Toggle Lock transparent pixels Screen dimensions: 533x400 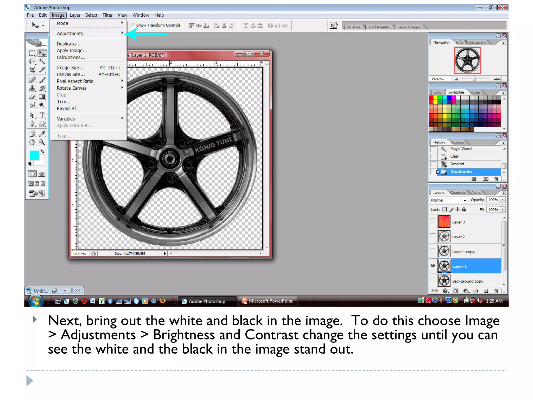[x=445, y=209]
